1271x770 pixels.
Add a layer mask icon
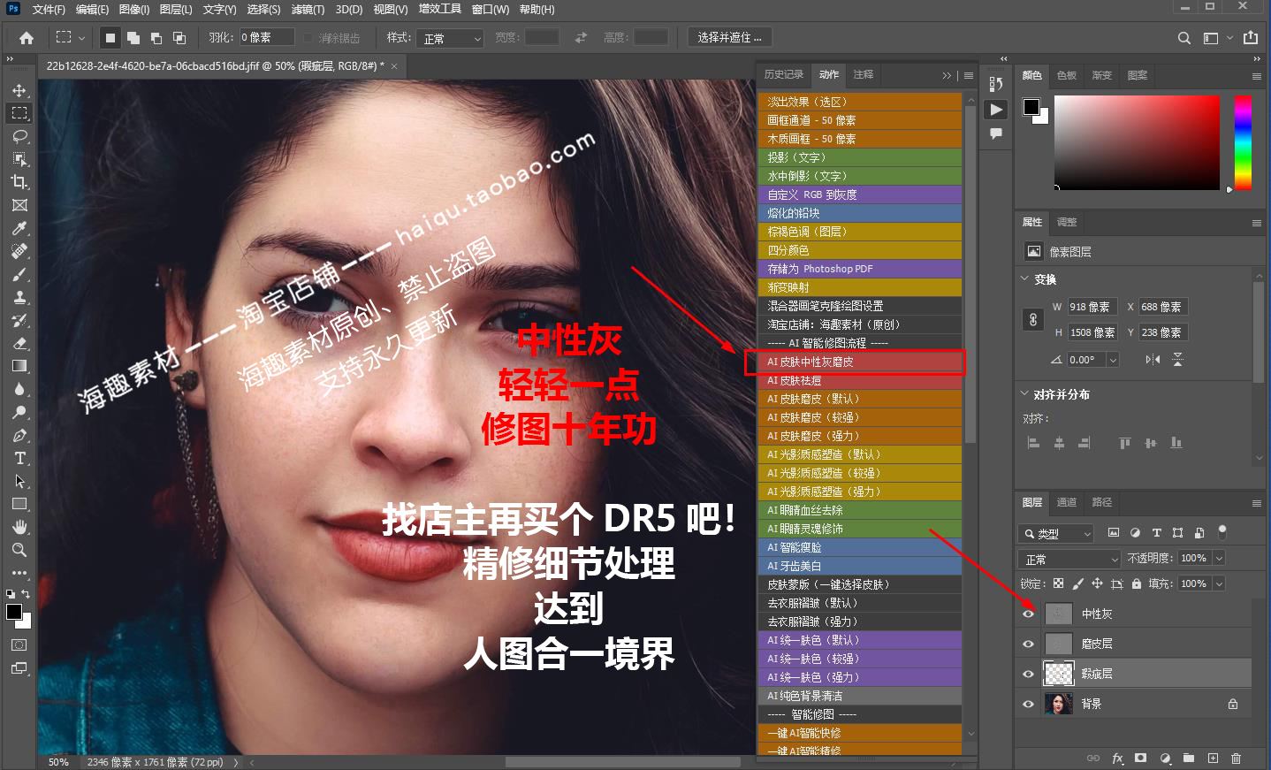(x=1141, y=759)
